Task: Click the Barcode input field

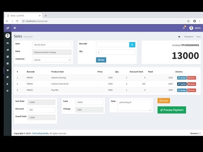Action: 112,45
